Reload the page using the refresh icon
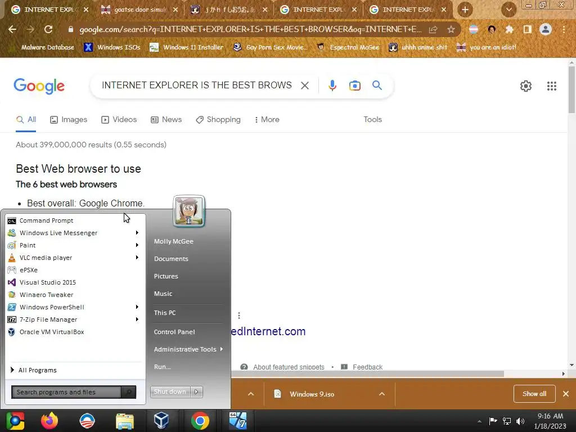The width and height of the screenshot is (576, 432). (48, 29)
